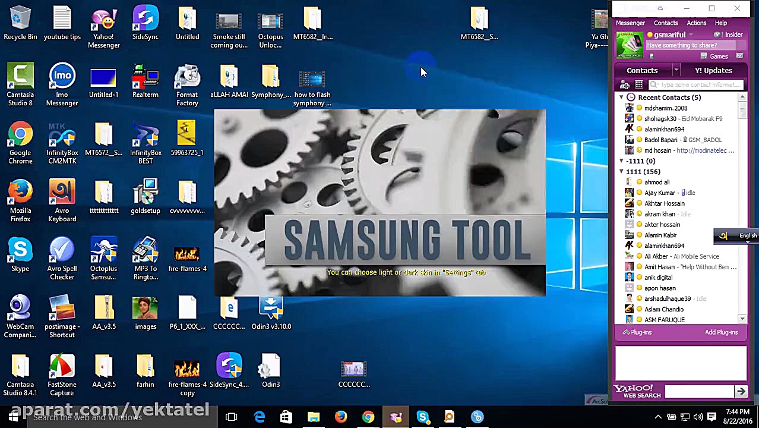
Task: Expand the Plug-ins panel
Action: (x=637, y=332)
